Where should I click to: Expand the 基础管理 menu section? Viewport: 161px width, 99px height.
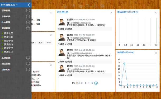click(x=28, y=11)
